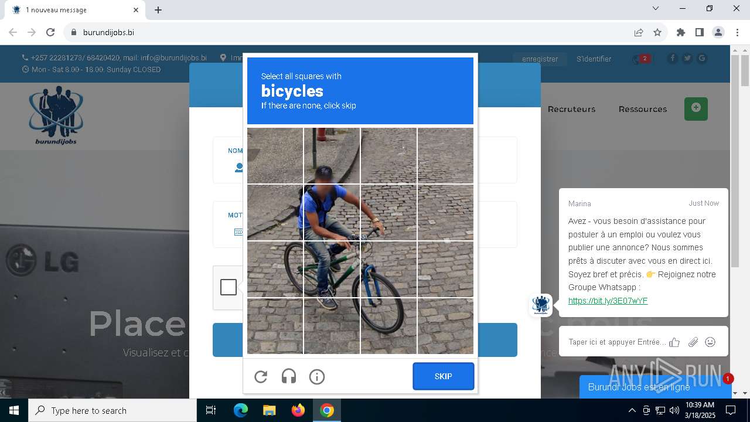The image size is (750, 422).
Task: Open volume control in system tray
Action: coord(674,410)
